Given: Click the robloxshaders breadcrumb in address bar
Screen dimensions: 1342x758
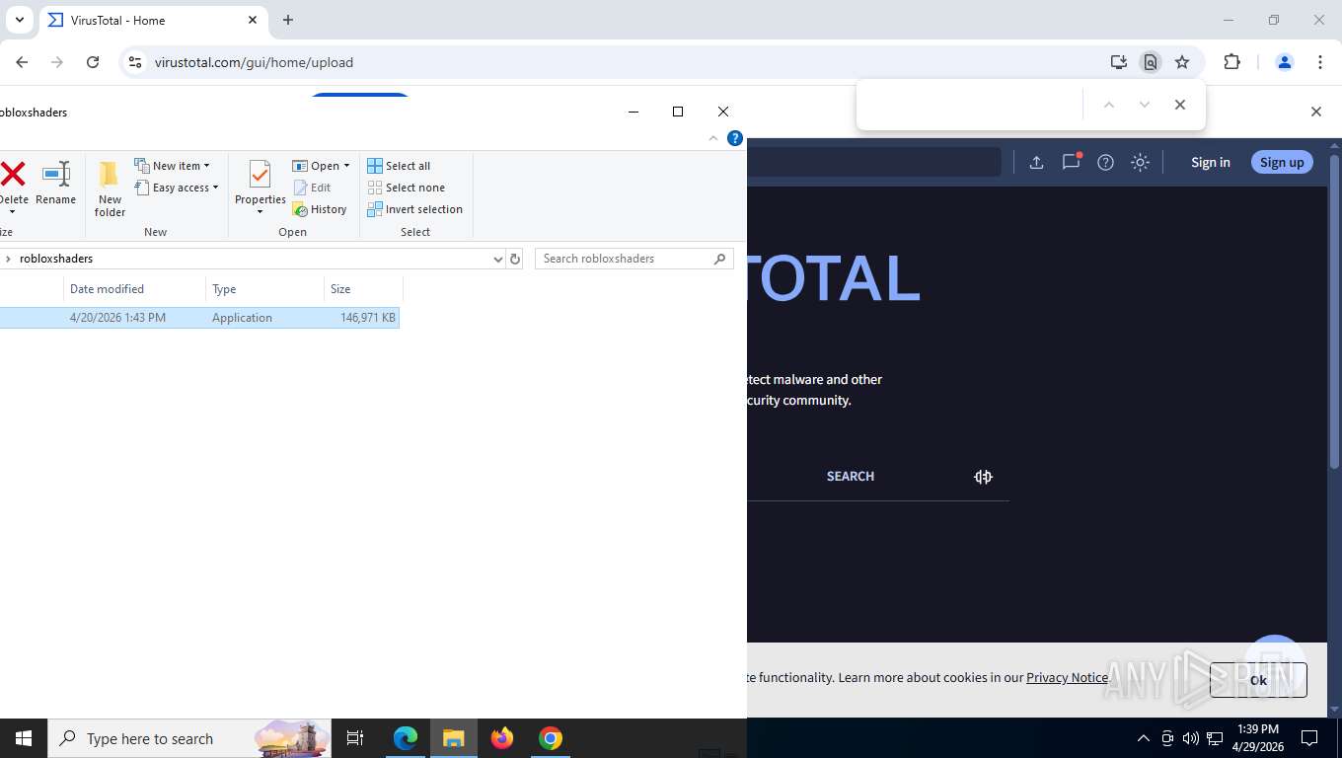Looking at the screenshot, I should pos(56,259).
